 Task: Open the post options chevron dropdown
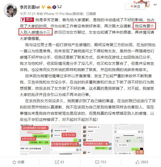[155, 4]
